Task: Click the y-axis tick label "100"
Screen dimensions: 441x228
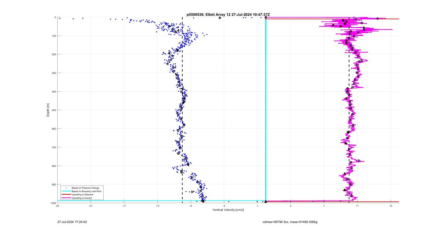Action: pos(54,36)
